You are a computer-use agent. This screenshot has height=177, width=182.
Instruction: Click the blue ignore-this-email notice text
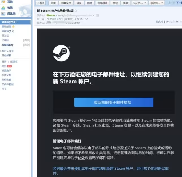tap(111, 171)
